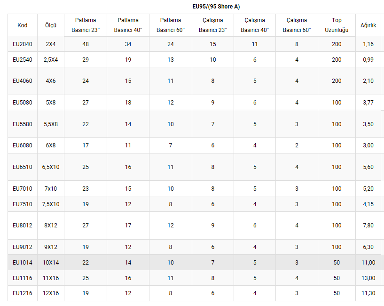384x306 pixels.
Task: Click the highlighted EU1014 row code
Action: pos(22,263)
